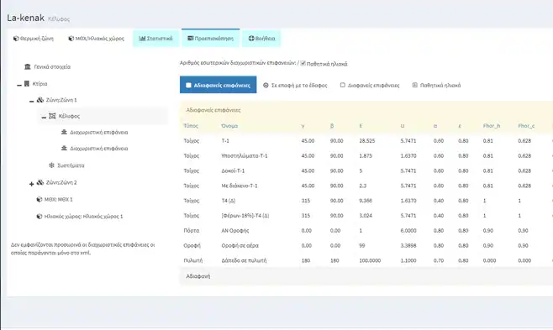Click the institution icon beside Γενικά στοιχεία
Screen dimensions: 553x330
click(x=28, y=66)
